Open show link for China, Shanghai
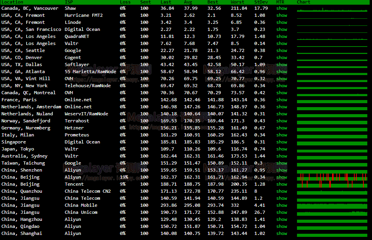Image resolution: width=372 pixels, height=240 pixels. coord(282,234)
